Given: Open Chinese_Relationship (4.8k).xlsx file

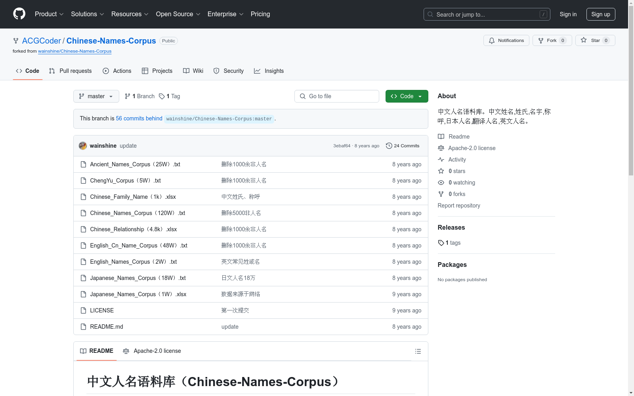Looking at the screenshot, I should click(x=134, y=229).
